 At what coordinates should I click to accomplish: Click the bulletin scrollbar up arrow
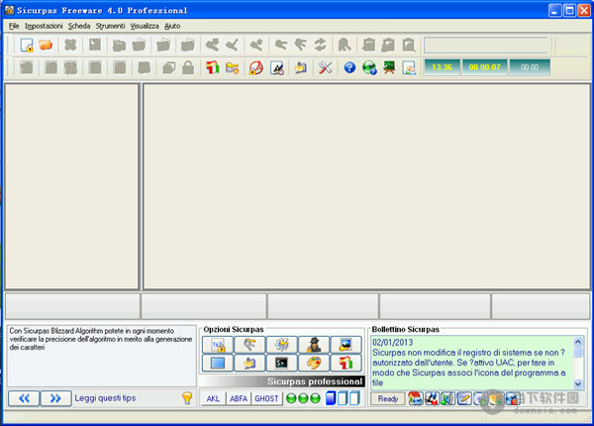578,342
